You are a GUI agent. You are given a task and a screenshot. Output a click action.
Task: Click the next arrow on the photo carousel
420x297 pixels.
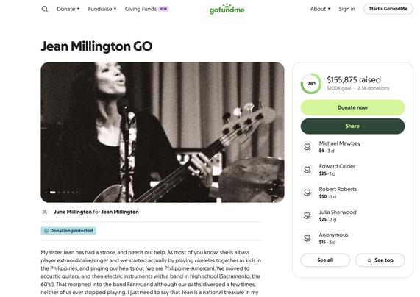(x=271, y=190)
